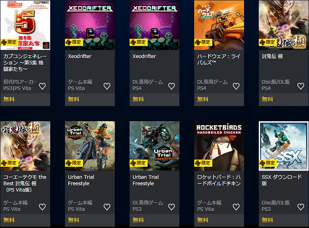This screenshot has height=228, width=309.
Task: Click the ハードウェア:ライバルズ title link
Action: tap(219, 60)
